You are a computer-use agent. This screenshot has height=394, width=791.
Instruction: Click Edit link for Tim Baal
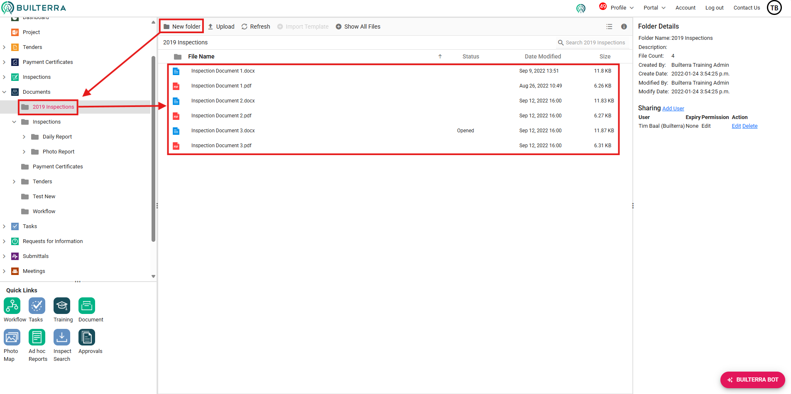[736, 126]
